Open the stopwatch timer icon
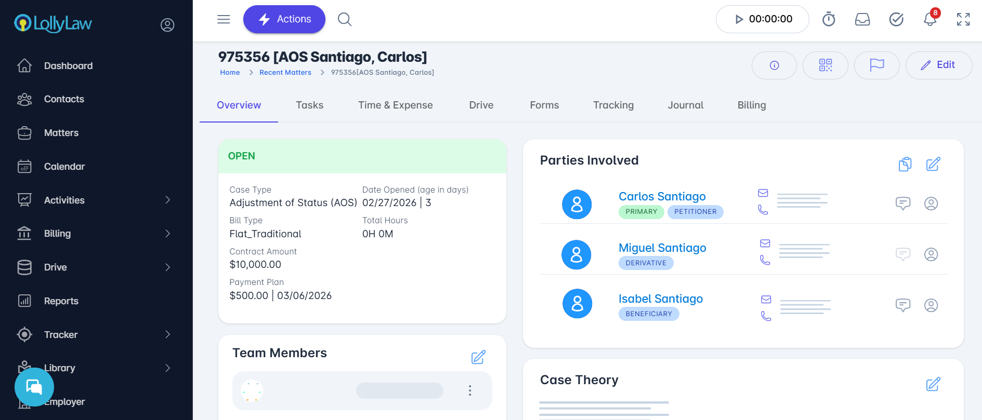 829,20
